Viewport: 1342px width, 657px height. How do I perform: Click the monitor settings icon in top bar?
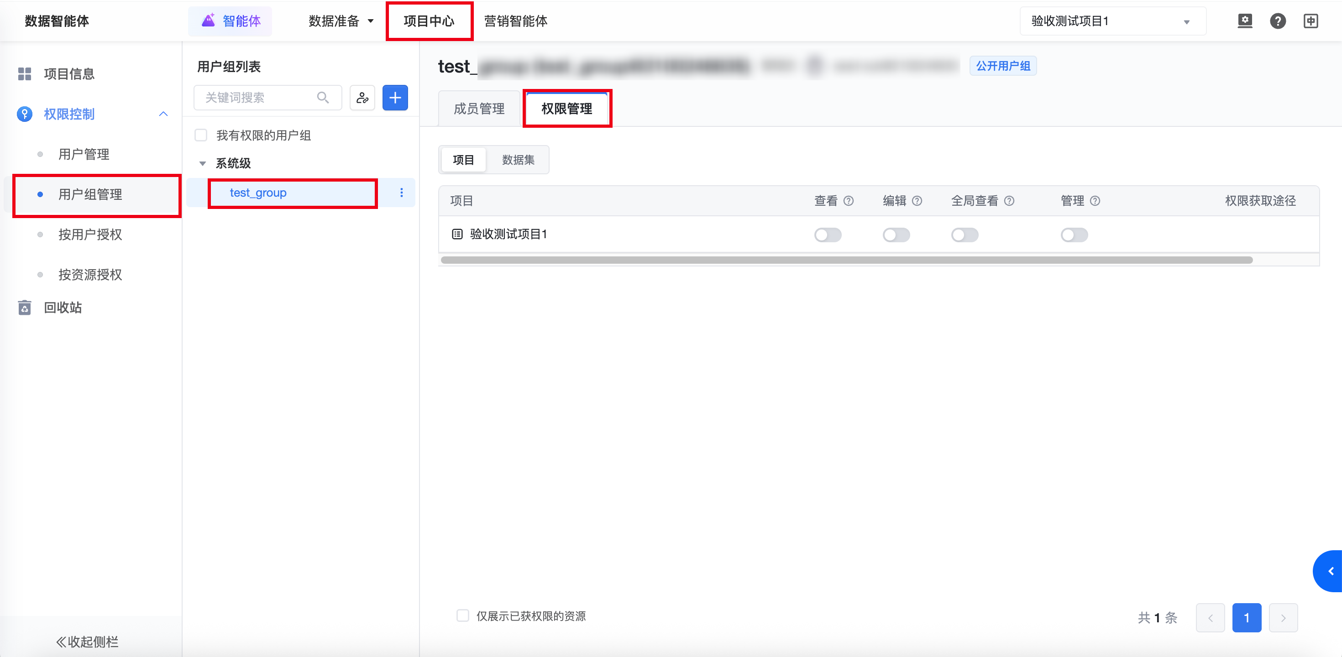coord(1245,21)
